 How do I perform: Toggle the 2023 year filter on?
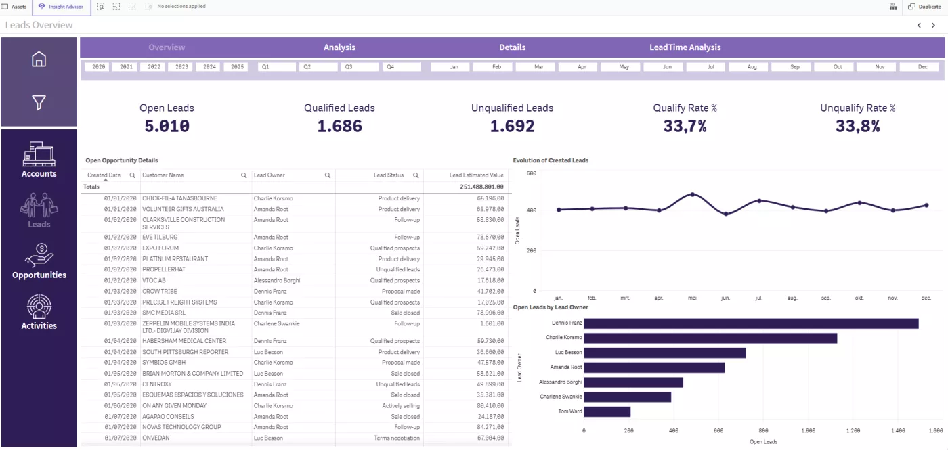(x=180, y=67)
